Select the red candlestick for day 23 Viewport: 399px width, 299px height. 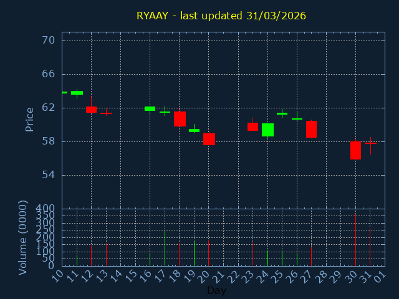pos(252,126)
